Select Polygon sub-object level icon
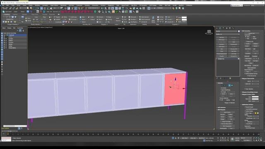The image size is (265, 149). click(x=229, y=85)
